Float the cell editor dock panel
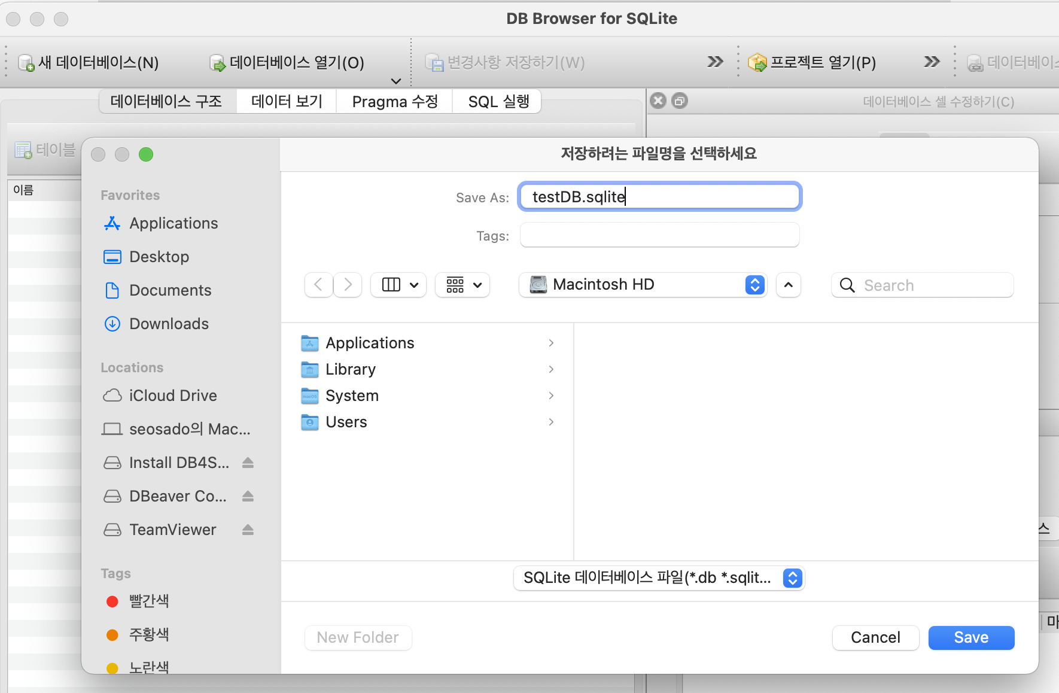Image resolution: width=1059 pixels, height=693 pixels. (x=680, y=101)
